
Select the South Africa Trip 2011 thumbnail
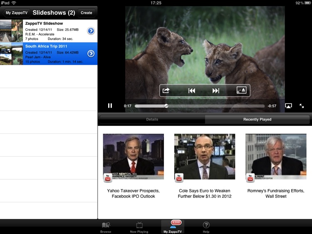coord(11,54)
